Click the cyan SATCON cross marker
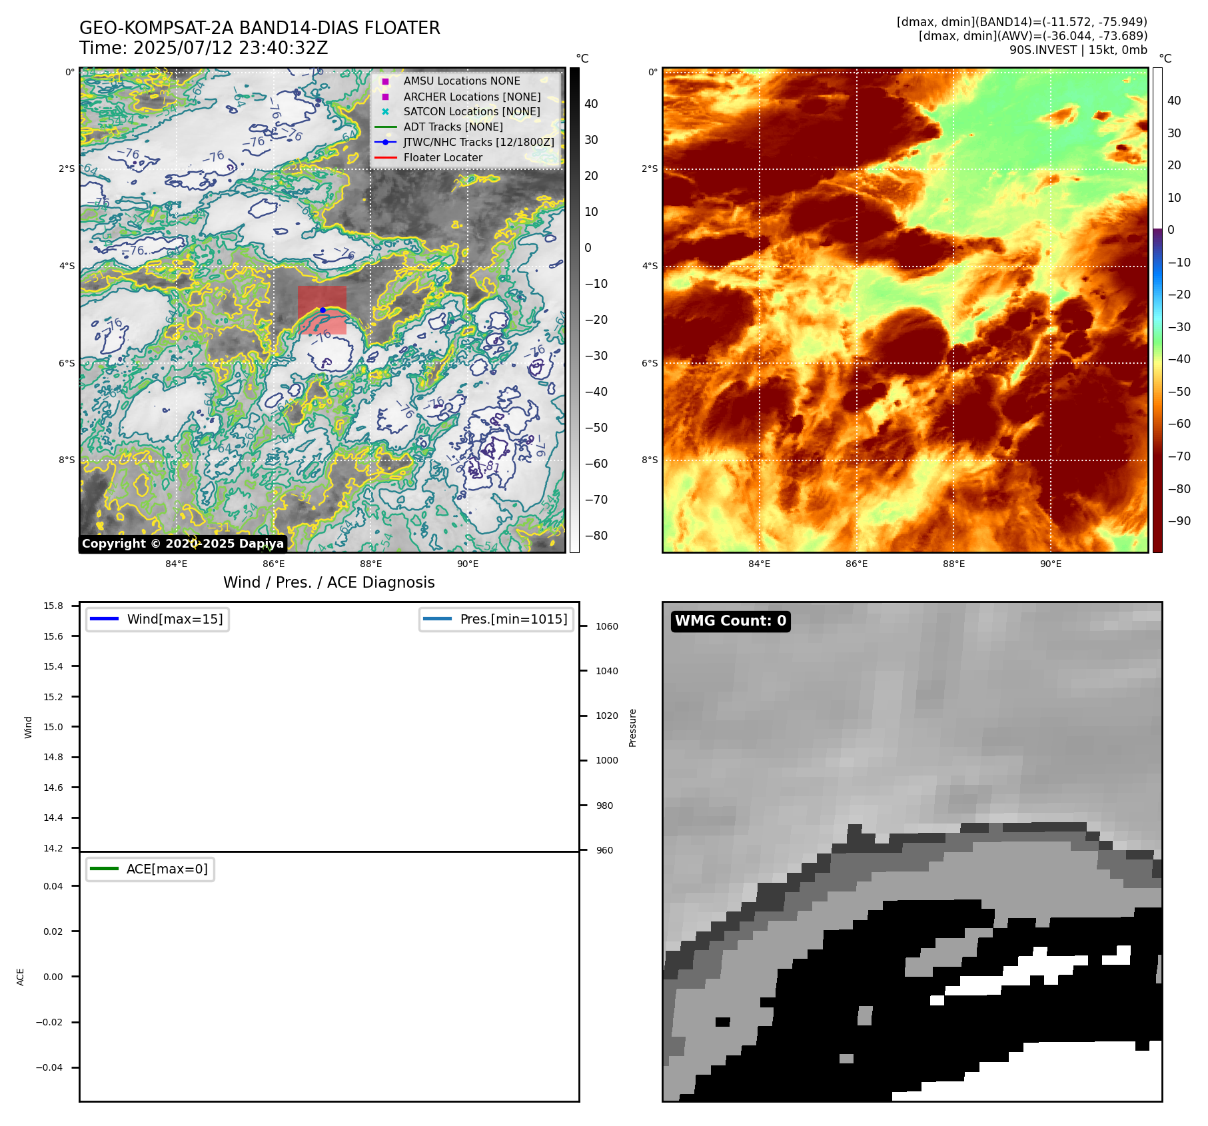 tap(385, 111)
